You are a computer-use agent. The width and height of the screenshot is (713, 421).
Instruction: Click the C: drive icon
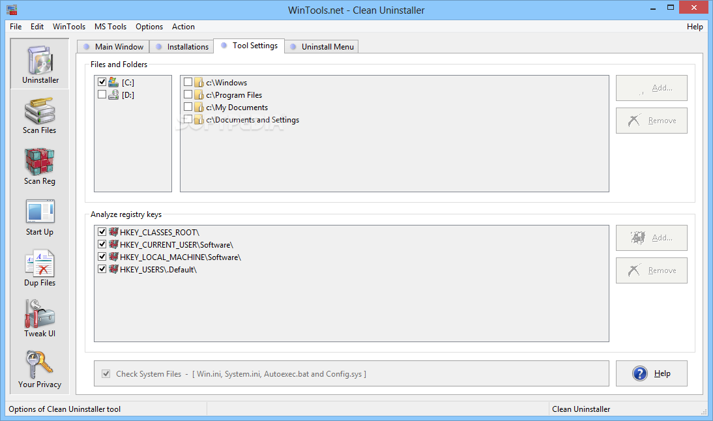113,82
